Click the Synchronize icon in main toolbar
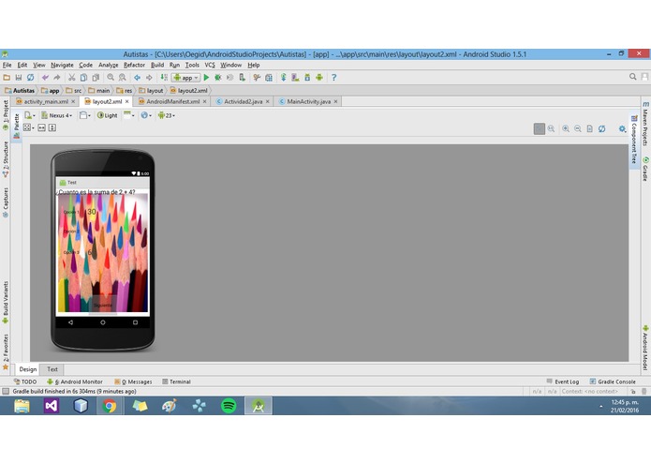Screen dimensions: 651x463 (x=30, y=77)
